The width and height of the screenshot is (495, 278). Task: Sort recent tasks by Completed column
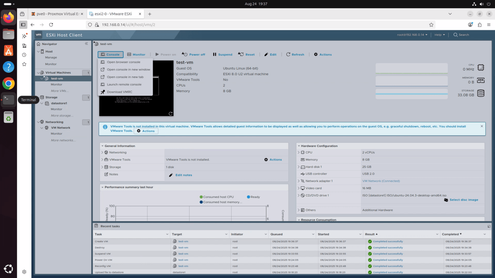pyautogui.click(x=452, y=234)
